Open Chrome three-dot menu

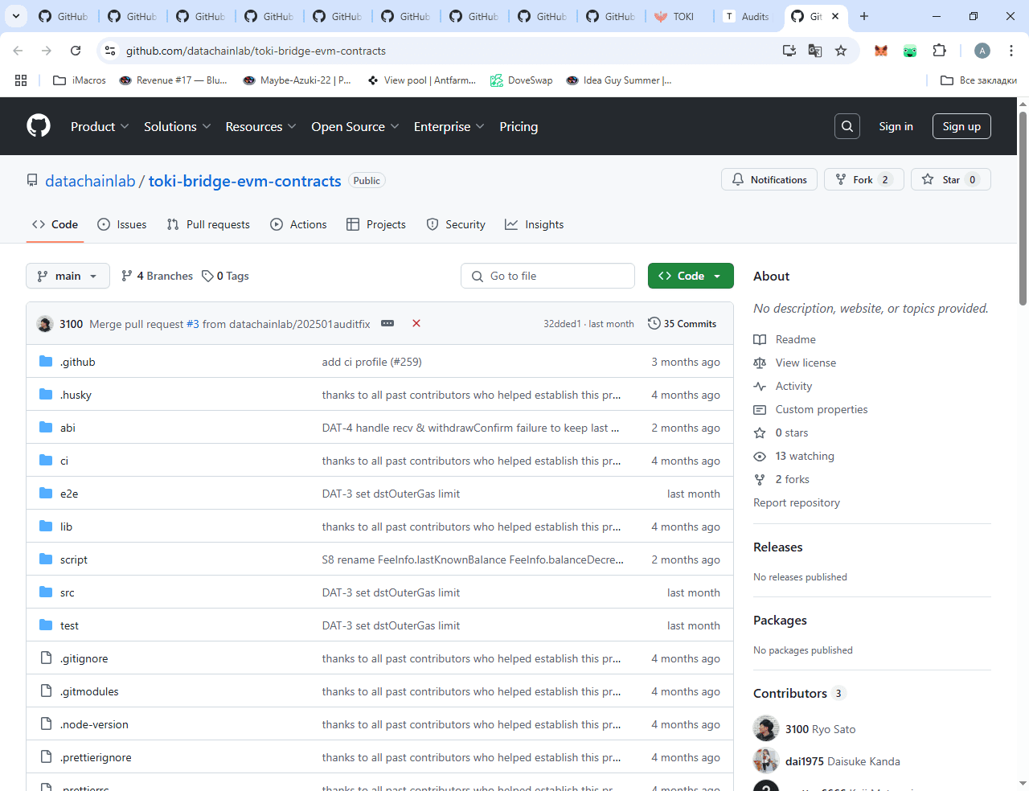click(1011, 51)
